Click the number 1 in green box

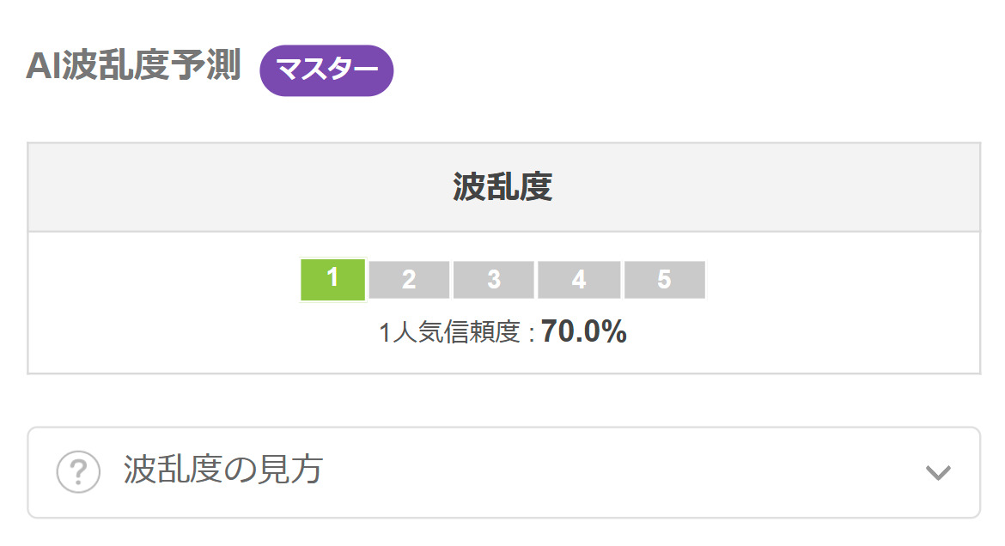click(332, 277)
